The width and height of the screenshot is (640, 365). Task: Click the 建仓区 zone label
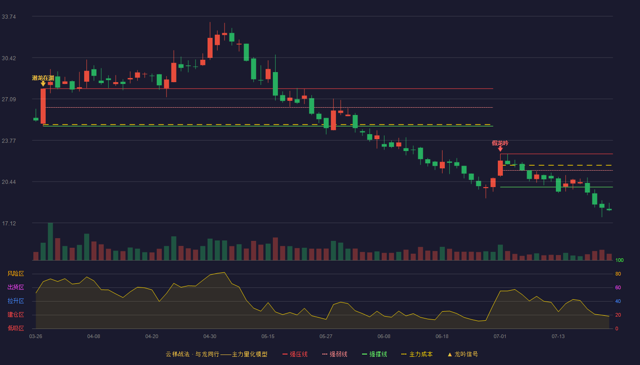coord(16,315)
